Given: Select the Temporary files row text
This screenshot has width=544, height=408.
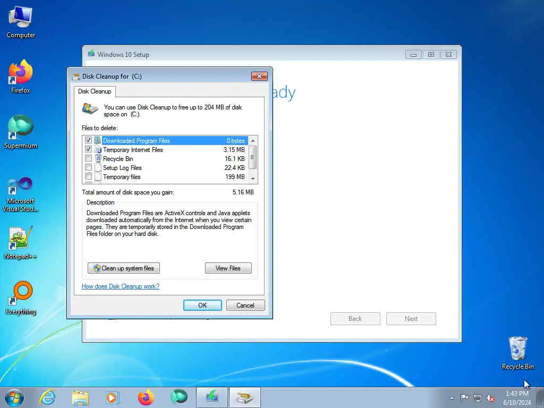Looking at the screenshot, I should pos(122,176).
